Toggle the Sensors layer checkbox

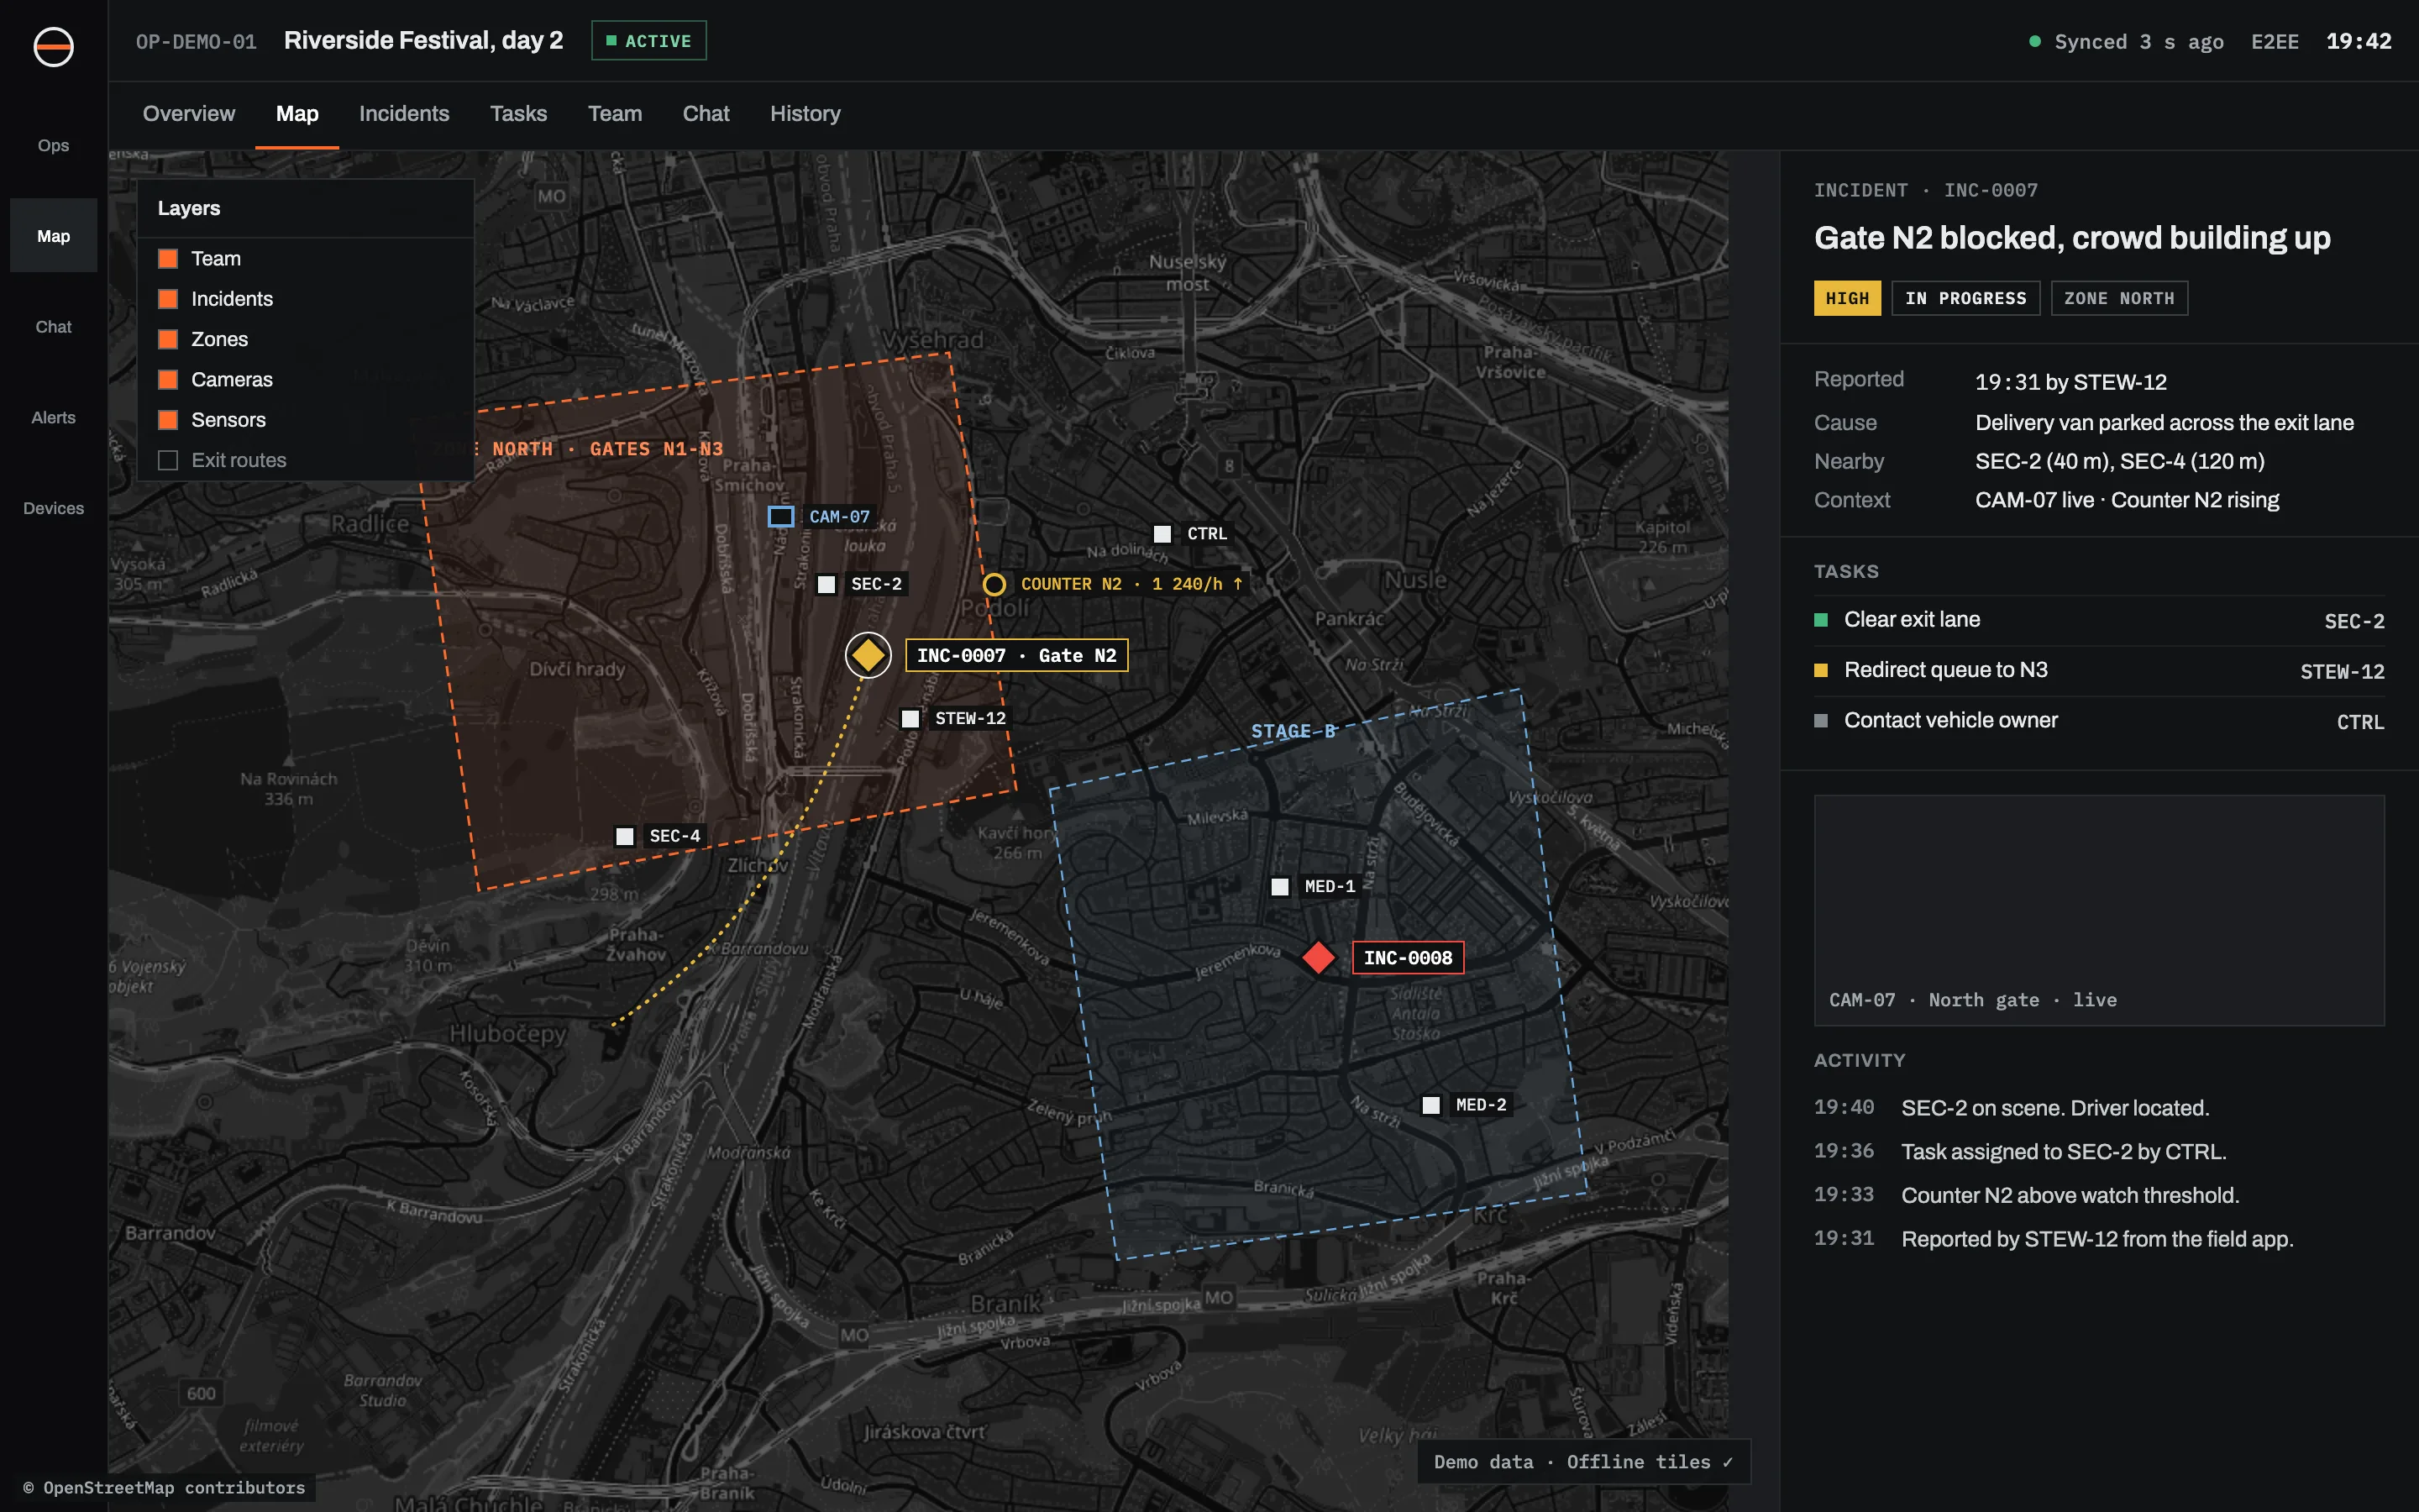coord(168,420)
